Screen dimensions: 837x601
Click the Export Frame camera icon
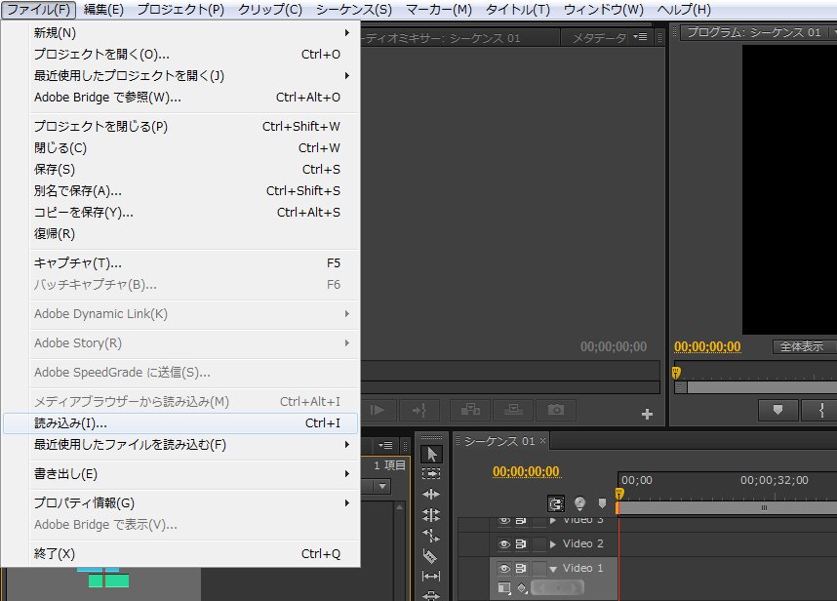[556, 410]
